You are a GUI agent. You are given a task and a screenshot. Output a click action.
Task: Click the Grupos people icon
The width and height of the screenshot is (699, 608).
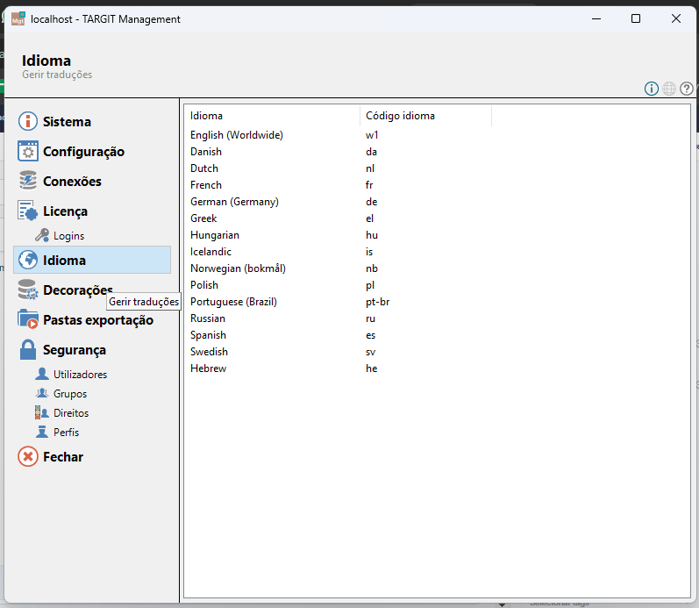pos(42,393)
